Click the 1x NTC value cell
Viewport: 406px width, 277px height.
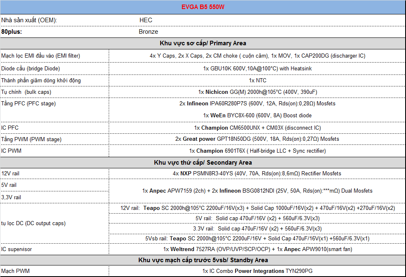[x=257, y=80]
